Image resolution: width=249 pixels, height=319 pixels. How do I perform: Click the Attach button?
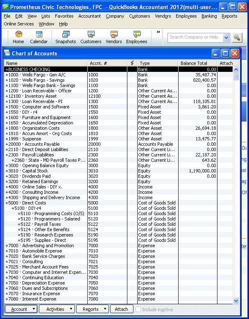click(122, 309)
